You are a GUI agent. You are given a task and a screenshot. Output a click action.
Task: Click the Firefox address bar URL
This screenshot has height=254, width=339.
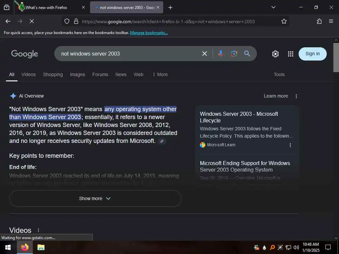(x=168, y=21)
